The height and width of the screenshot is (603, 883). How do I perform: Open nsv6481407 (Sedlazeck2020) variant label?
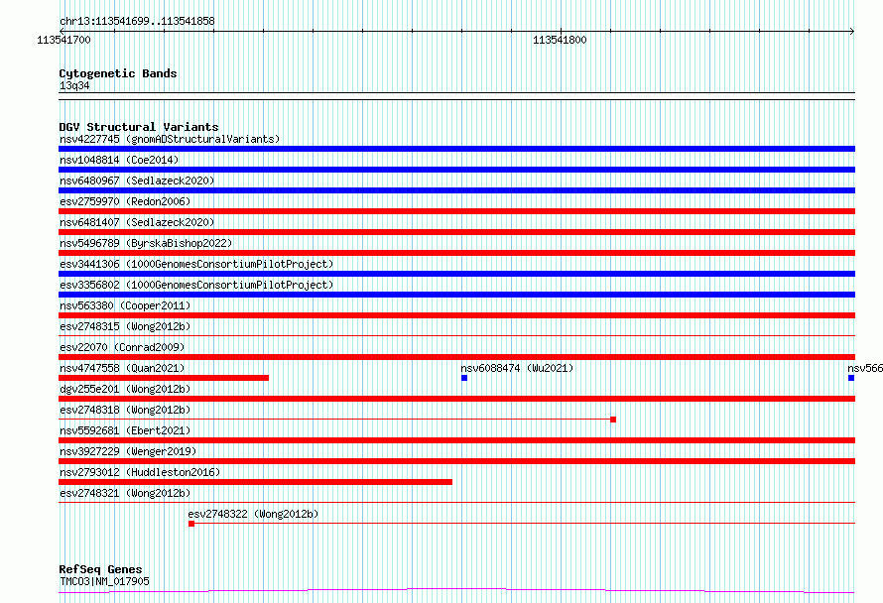pyautogui.click(x=137, y=222)
